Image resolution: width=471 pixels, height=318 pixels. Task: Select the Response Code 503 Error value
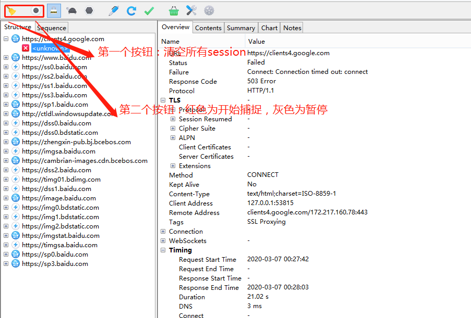[261, 81]
